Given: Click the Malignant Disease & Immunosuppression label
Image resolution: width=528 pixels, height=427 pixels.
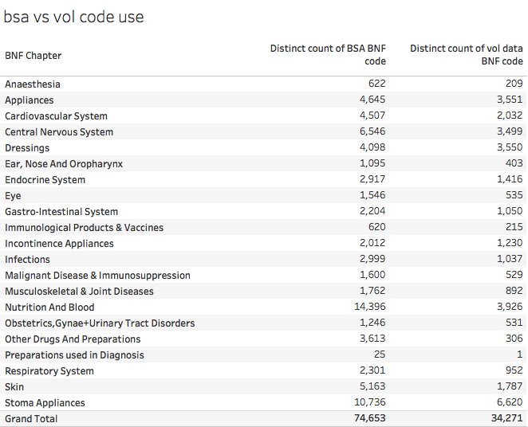Looking at the screenshot, I should click(x=97, y=276).
